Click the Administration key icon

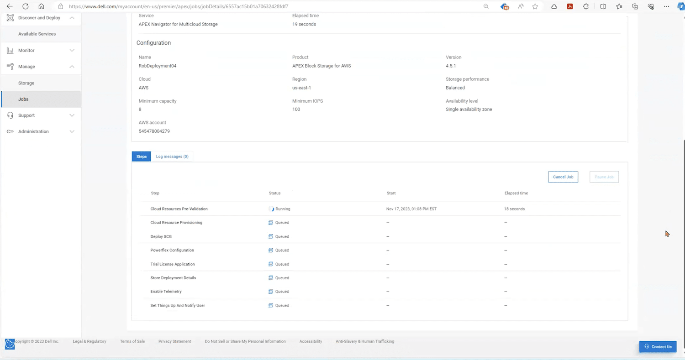10,131
